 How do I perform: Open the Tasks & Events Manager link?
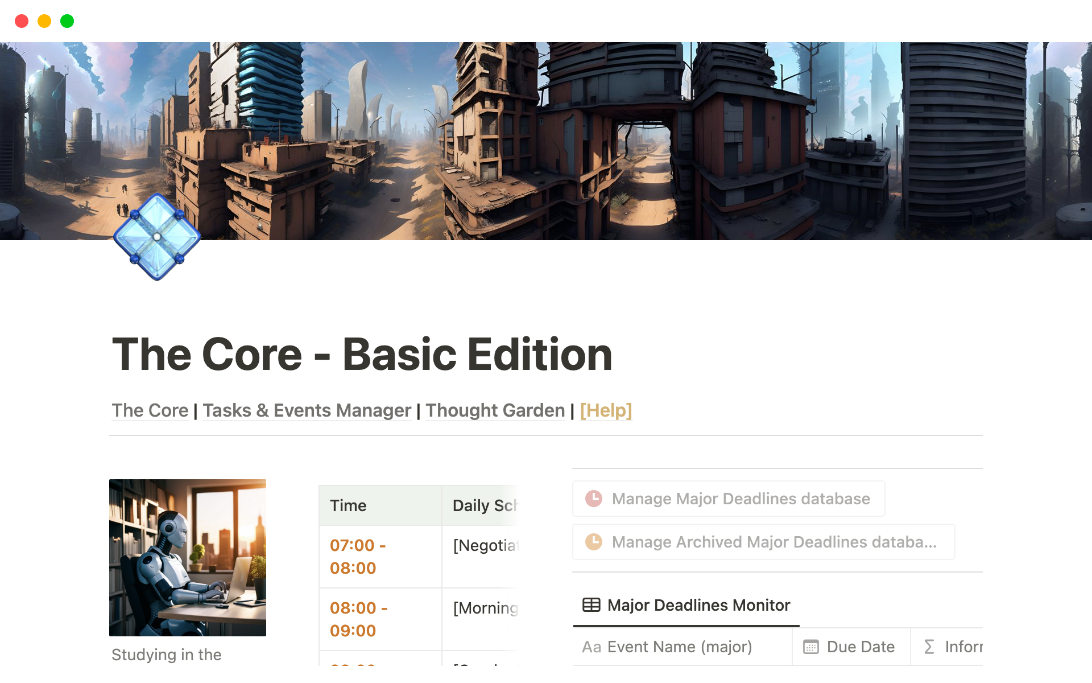(x=307, y=410)
